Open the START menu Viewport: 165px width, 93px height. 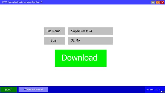pos(9,90)
